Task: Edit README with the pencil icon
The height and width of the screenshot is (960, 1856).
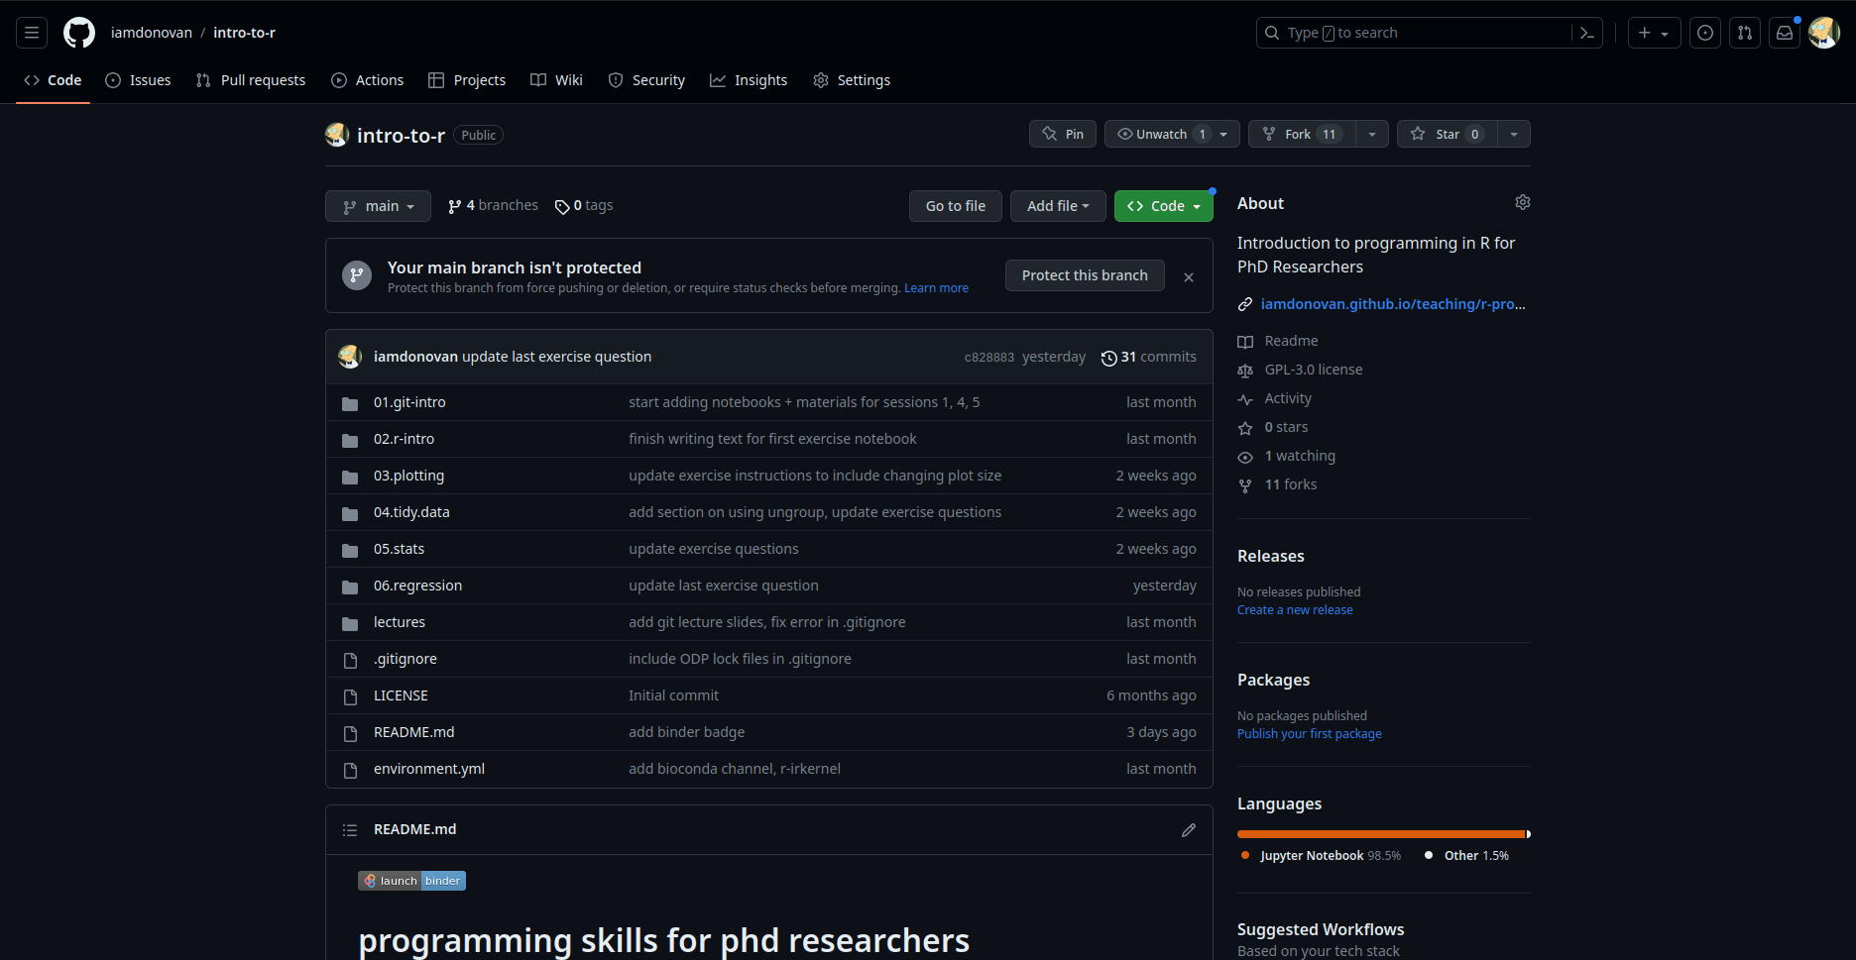Action: (x=1188, y=830)
